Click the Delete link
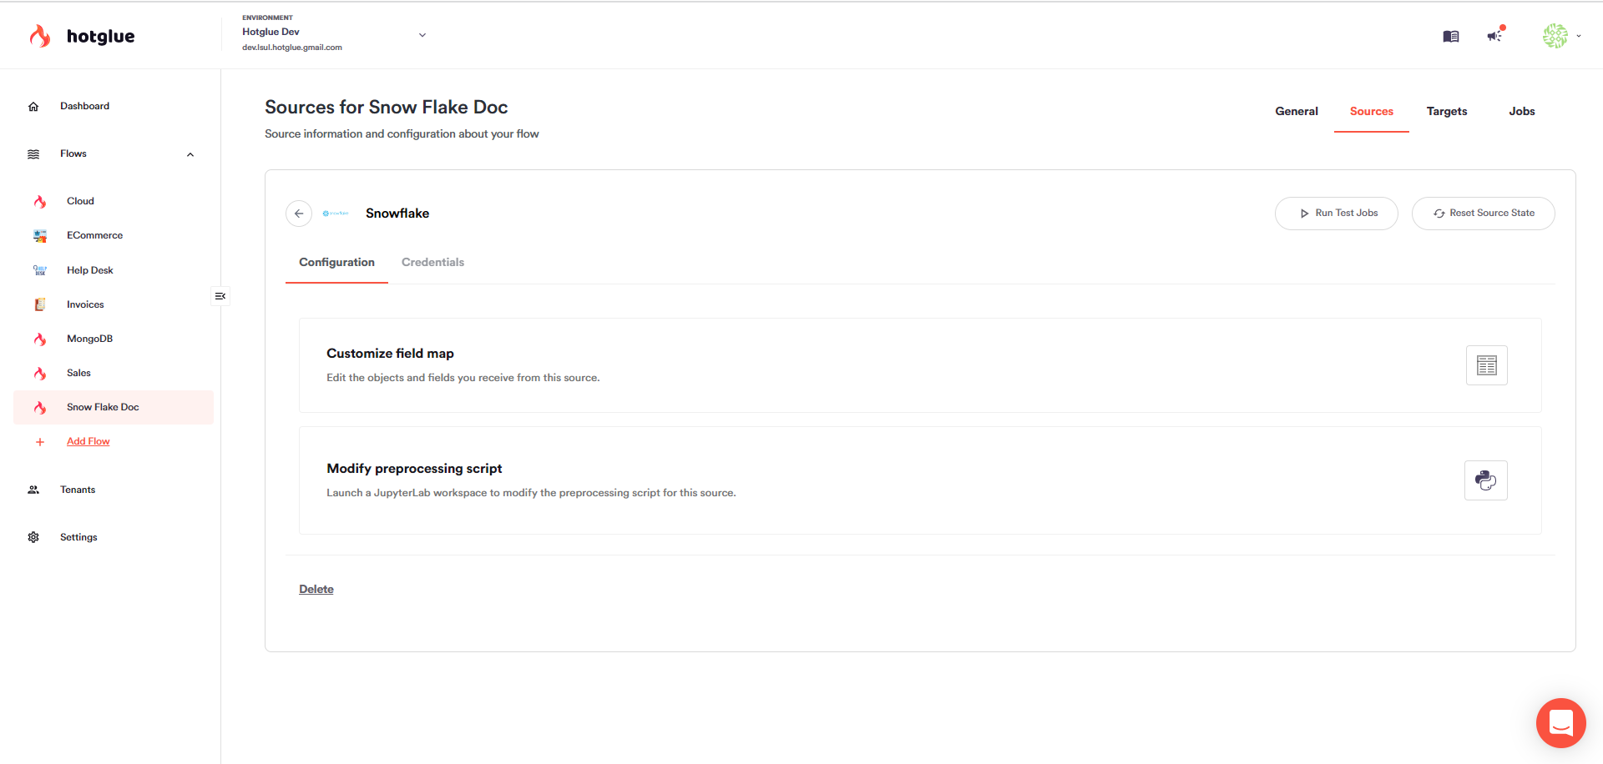Viewport: 1603px width, 764px height. pos(316,589)
